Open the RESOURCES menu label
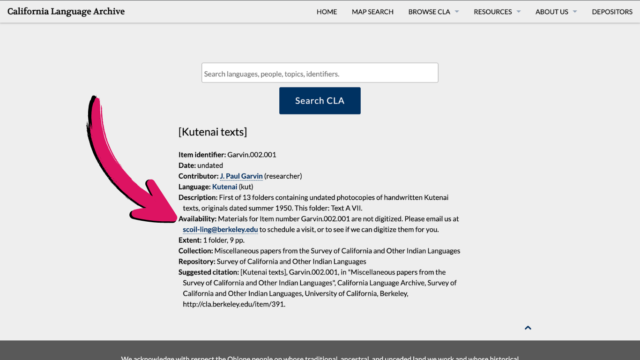Screen dimensions: 640x360 click(x=493, y=12)
